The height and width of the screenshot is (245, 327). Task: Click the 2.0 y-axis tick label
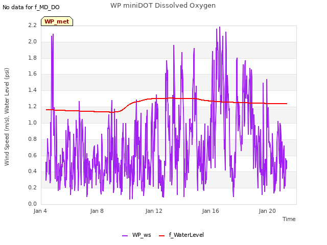point(32,41)
